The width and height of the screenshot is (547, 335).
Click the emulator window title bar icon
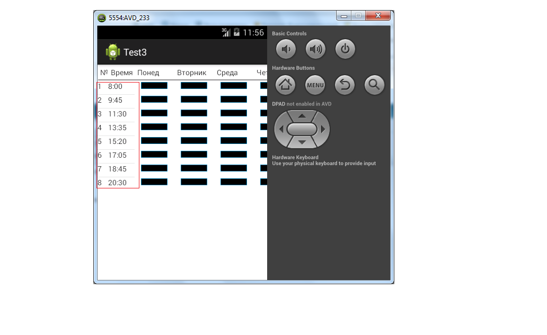(102, 18)
